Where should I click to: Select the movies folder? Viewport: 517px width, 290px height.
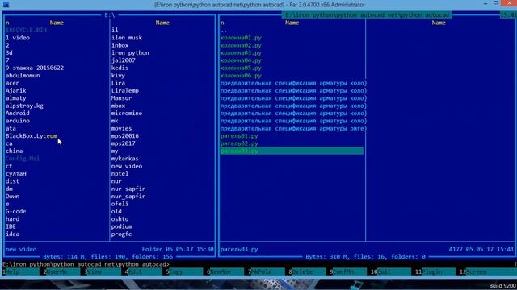[x=121, y=129]
